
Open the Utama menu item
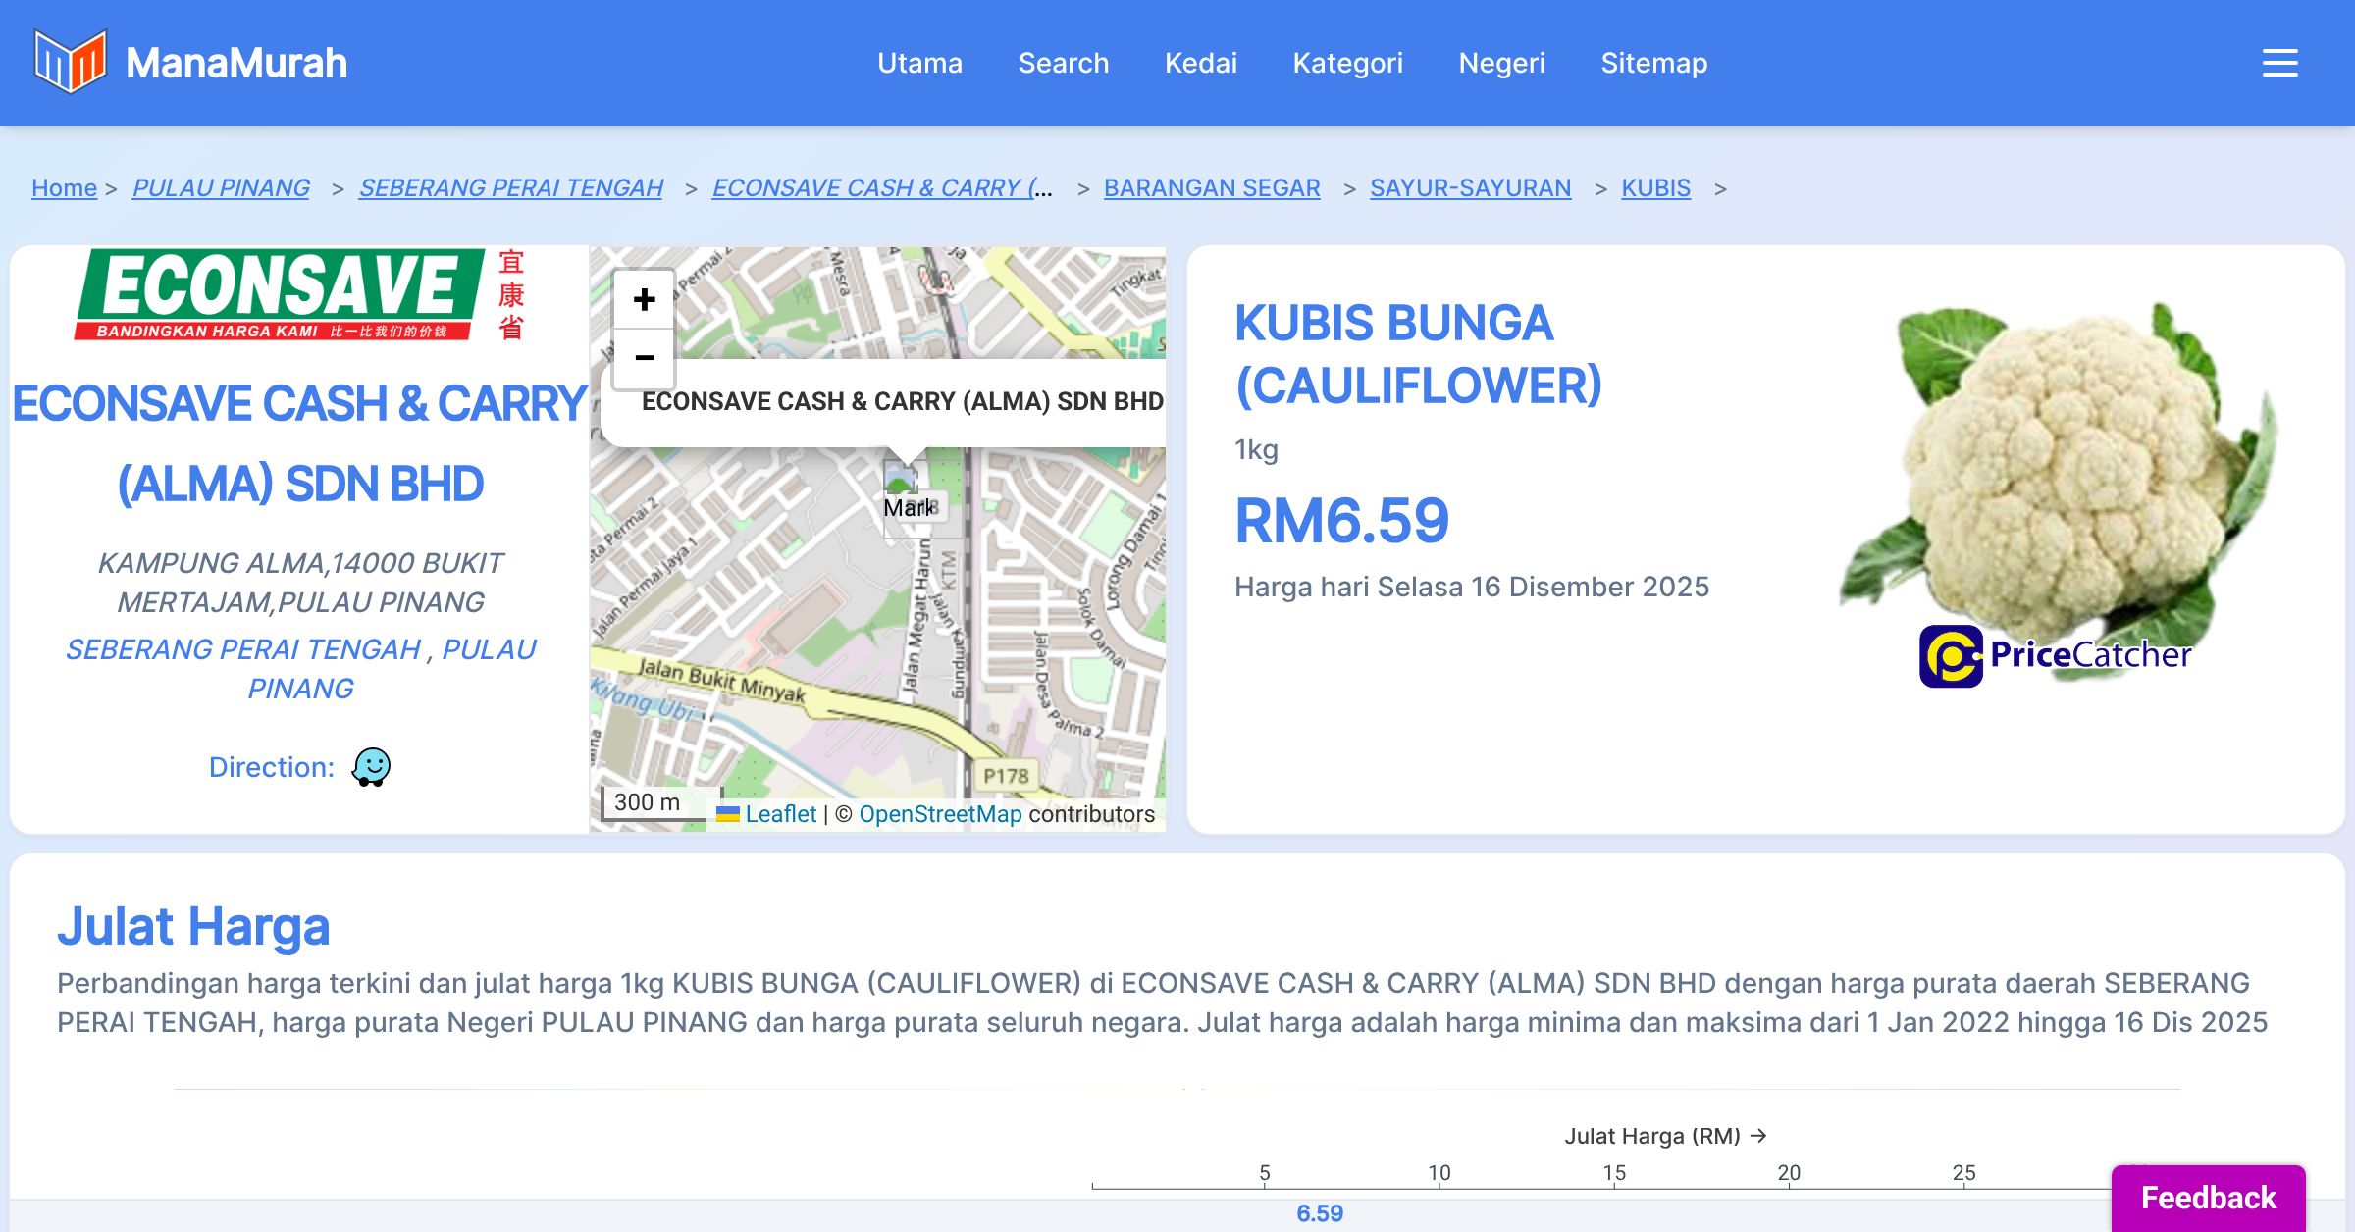[x=919, y=63]
